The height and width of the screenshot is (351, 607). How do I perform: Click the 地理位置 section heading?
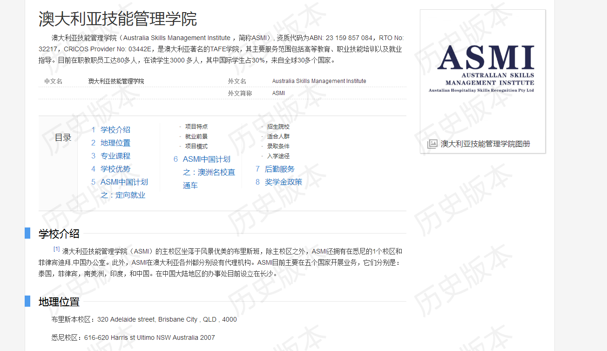pyautogui.click(x=59, y=302)
